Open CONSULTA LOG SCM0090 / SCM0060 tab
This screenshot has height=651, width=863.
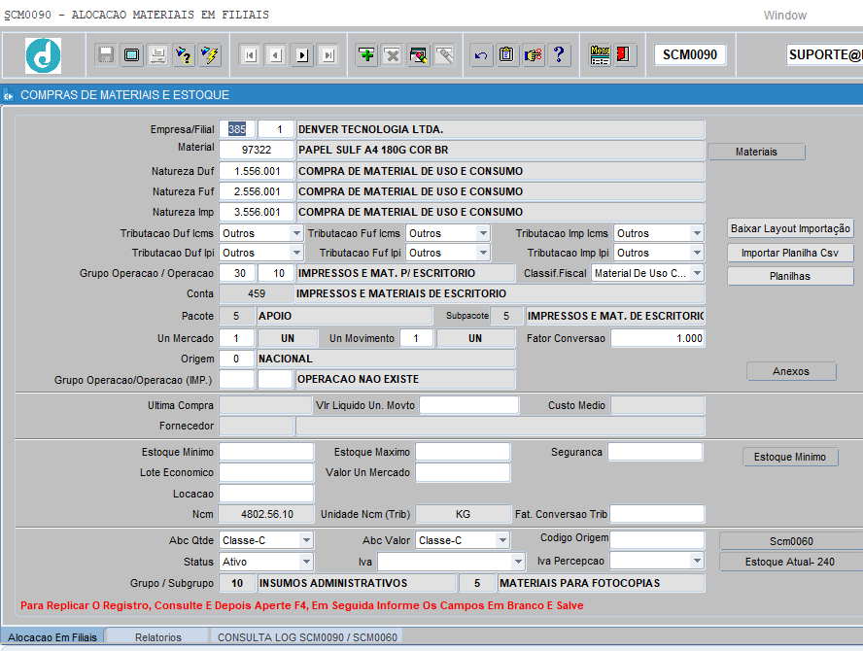307,637
